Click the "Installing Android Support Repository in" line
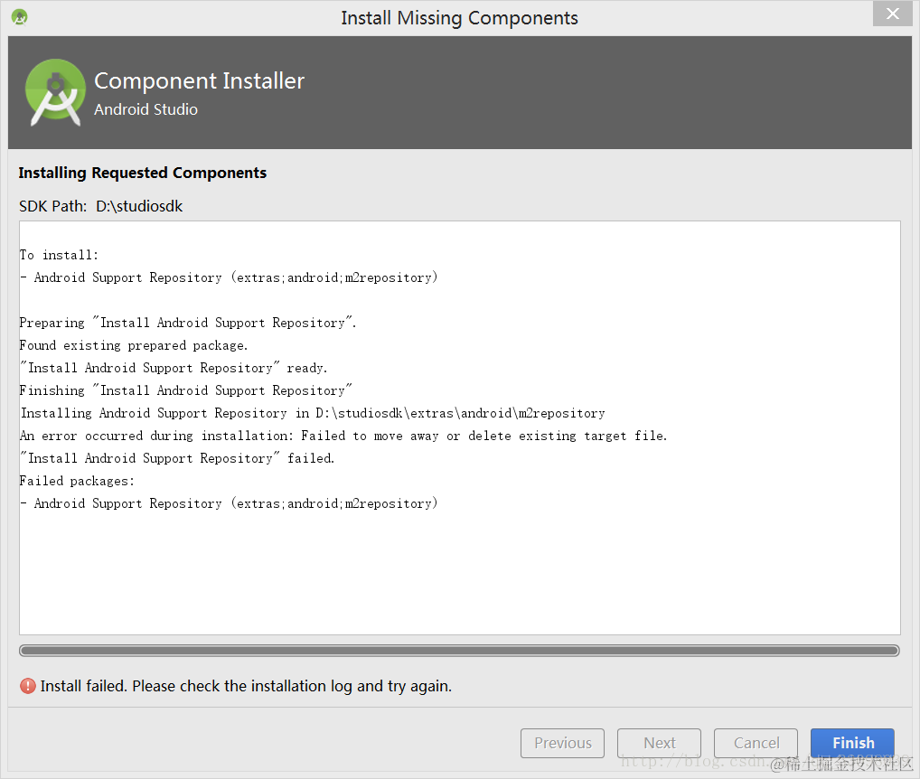The width and height of the screenshot is (920, 779). click(312, 413)
